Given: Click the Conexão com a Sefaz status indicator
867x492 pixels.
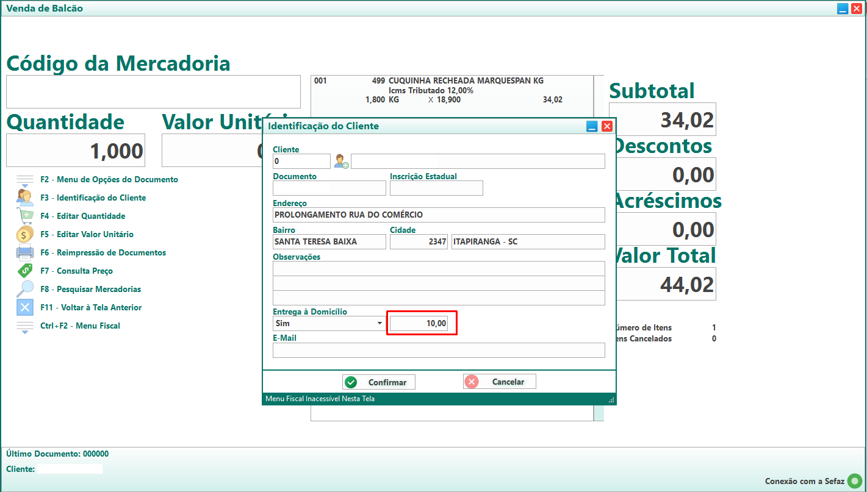Looking at the screenshot, I should (x=855, y=481).
